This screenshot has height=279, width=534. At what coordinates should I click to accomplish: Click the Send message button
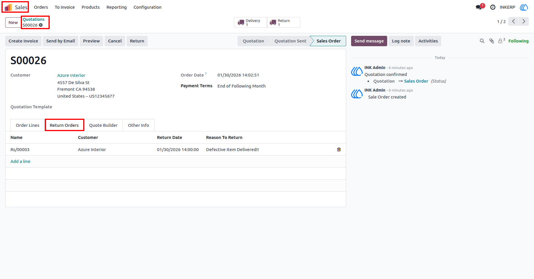[x=369, y=41]
